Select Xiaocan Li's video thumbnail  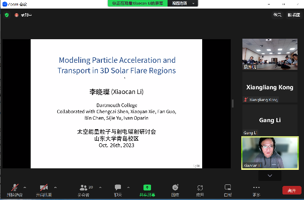tap(270, 153)
